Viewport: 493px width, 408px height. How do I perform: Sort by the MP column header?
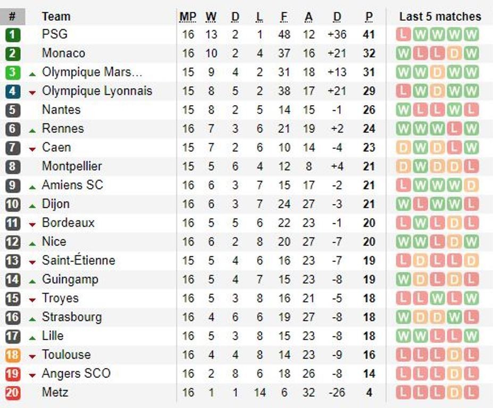click(188, 17)
